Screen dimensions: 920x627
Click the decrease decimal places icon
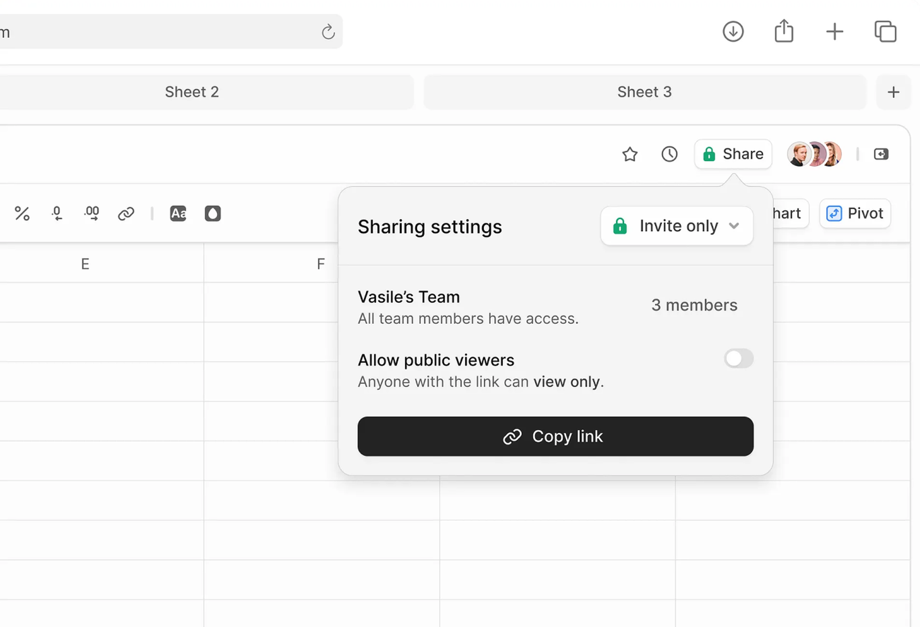pyautogui.click(x=57, y=214)
